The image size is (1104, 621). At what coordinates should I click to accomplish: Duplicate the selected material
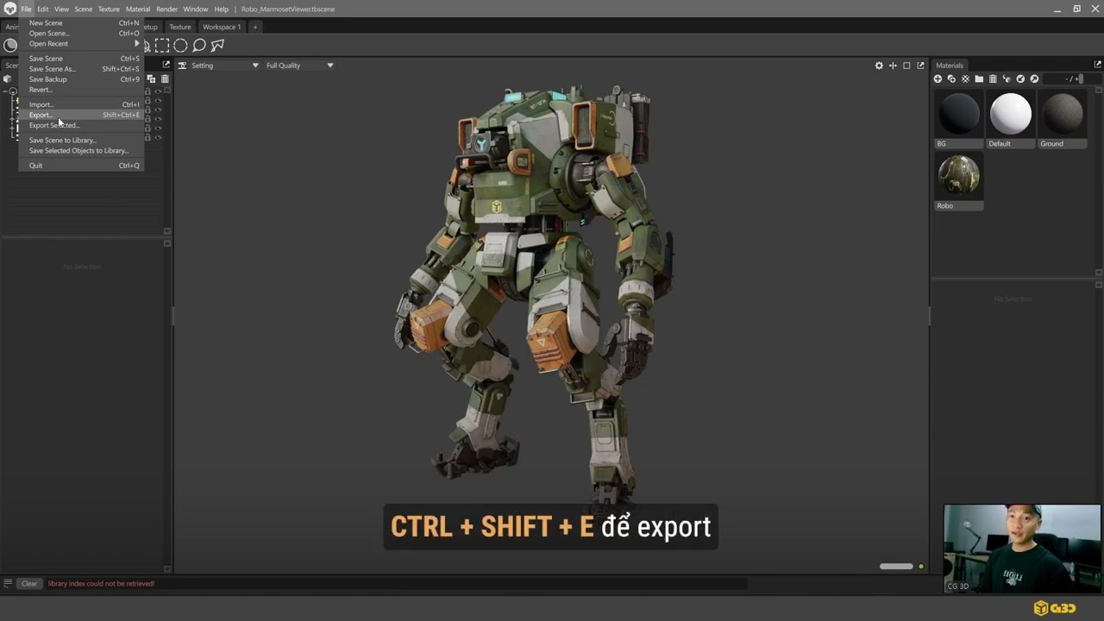pyautogui.click(x=951, y=79)
